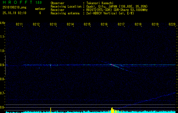The image size is (178, 113).
Task: Click the 0.7 kHz frequency tick label
Action: tap(2, 93)
